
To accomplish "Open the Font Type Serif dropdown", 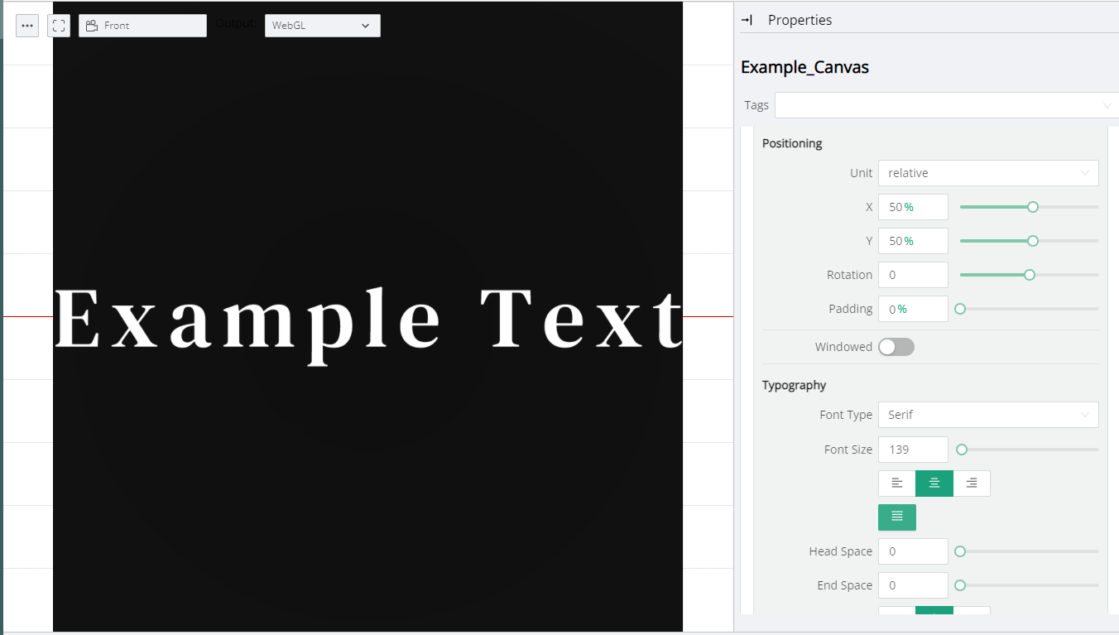I will [988, 415].
